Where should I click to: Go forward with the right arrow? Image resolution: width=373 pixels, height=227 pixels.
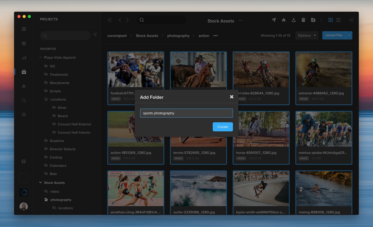tap(127, 20)
